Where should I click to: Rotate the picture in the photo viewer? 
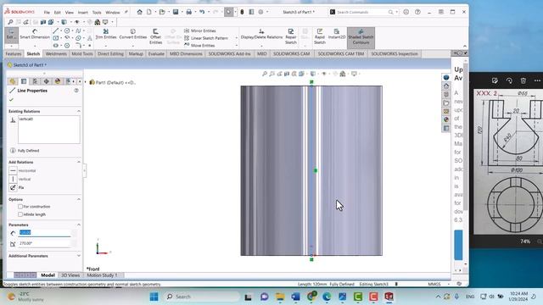click(509, 80)
